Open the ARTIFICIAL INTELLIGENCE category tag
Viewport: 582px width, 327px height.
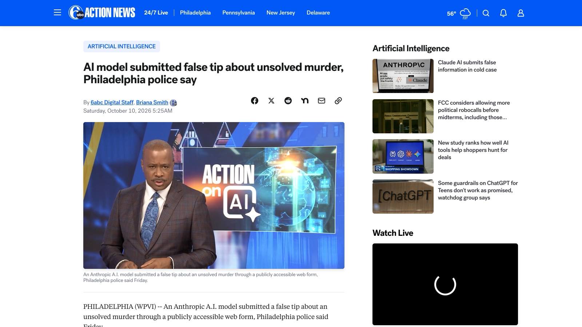click(x=121, y=47)
